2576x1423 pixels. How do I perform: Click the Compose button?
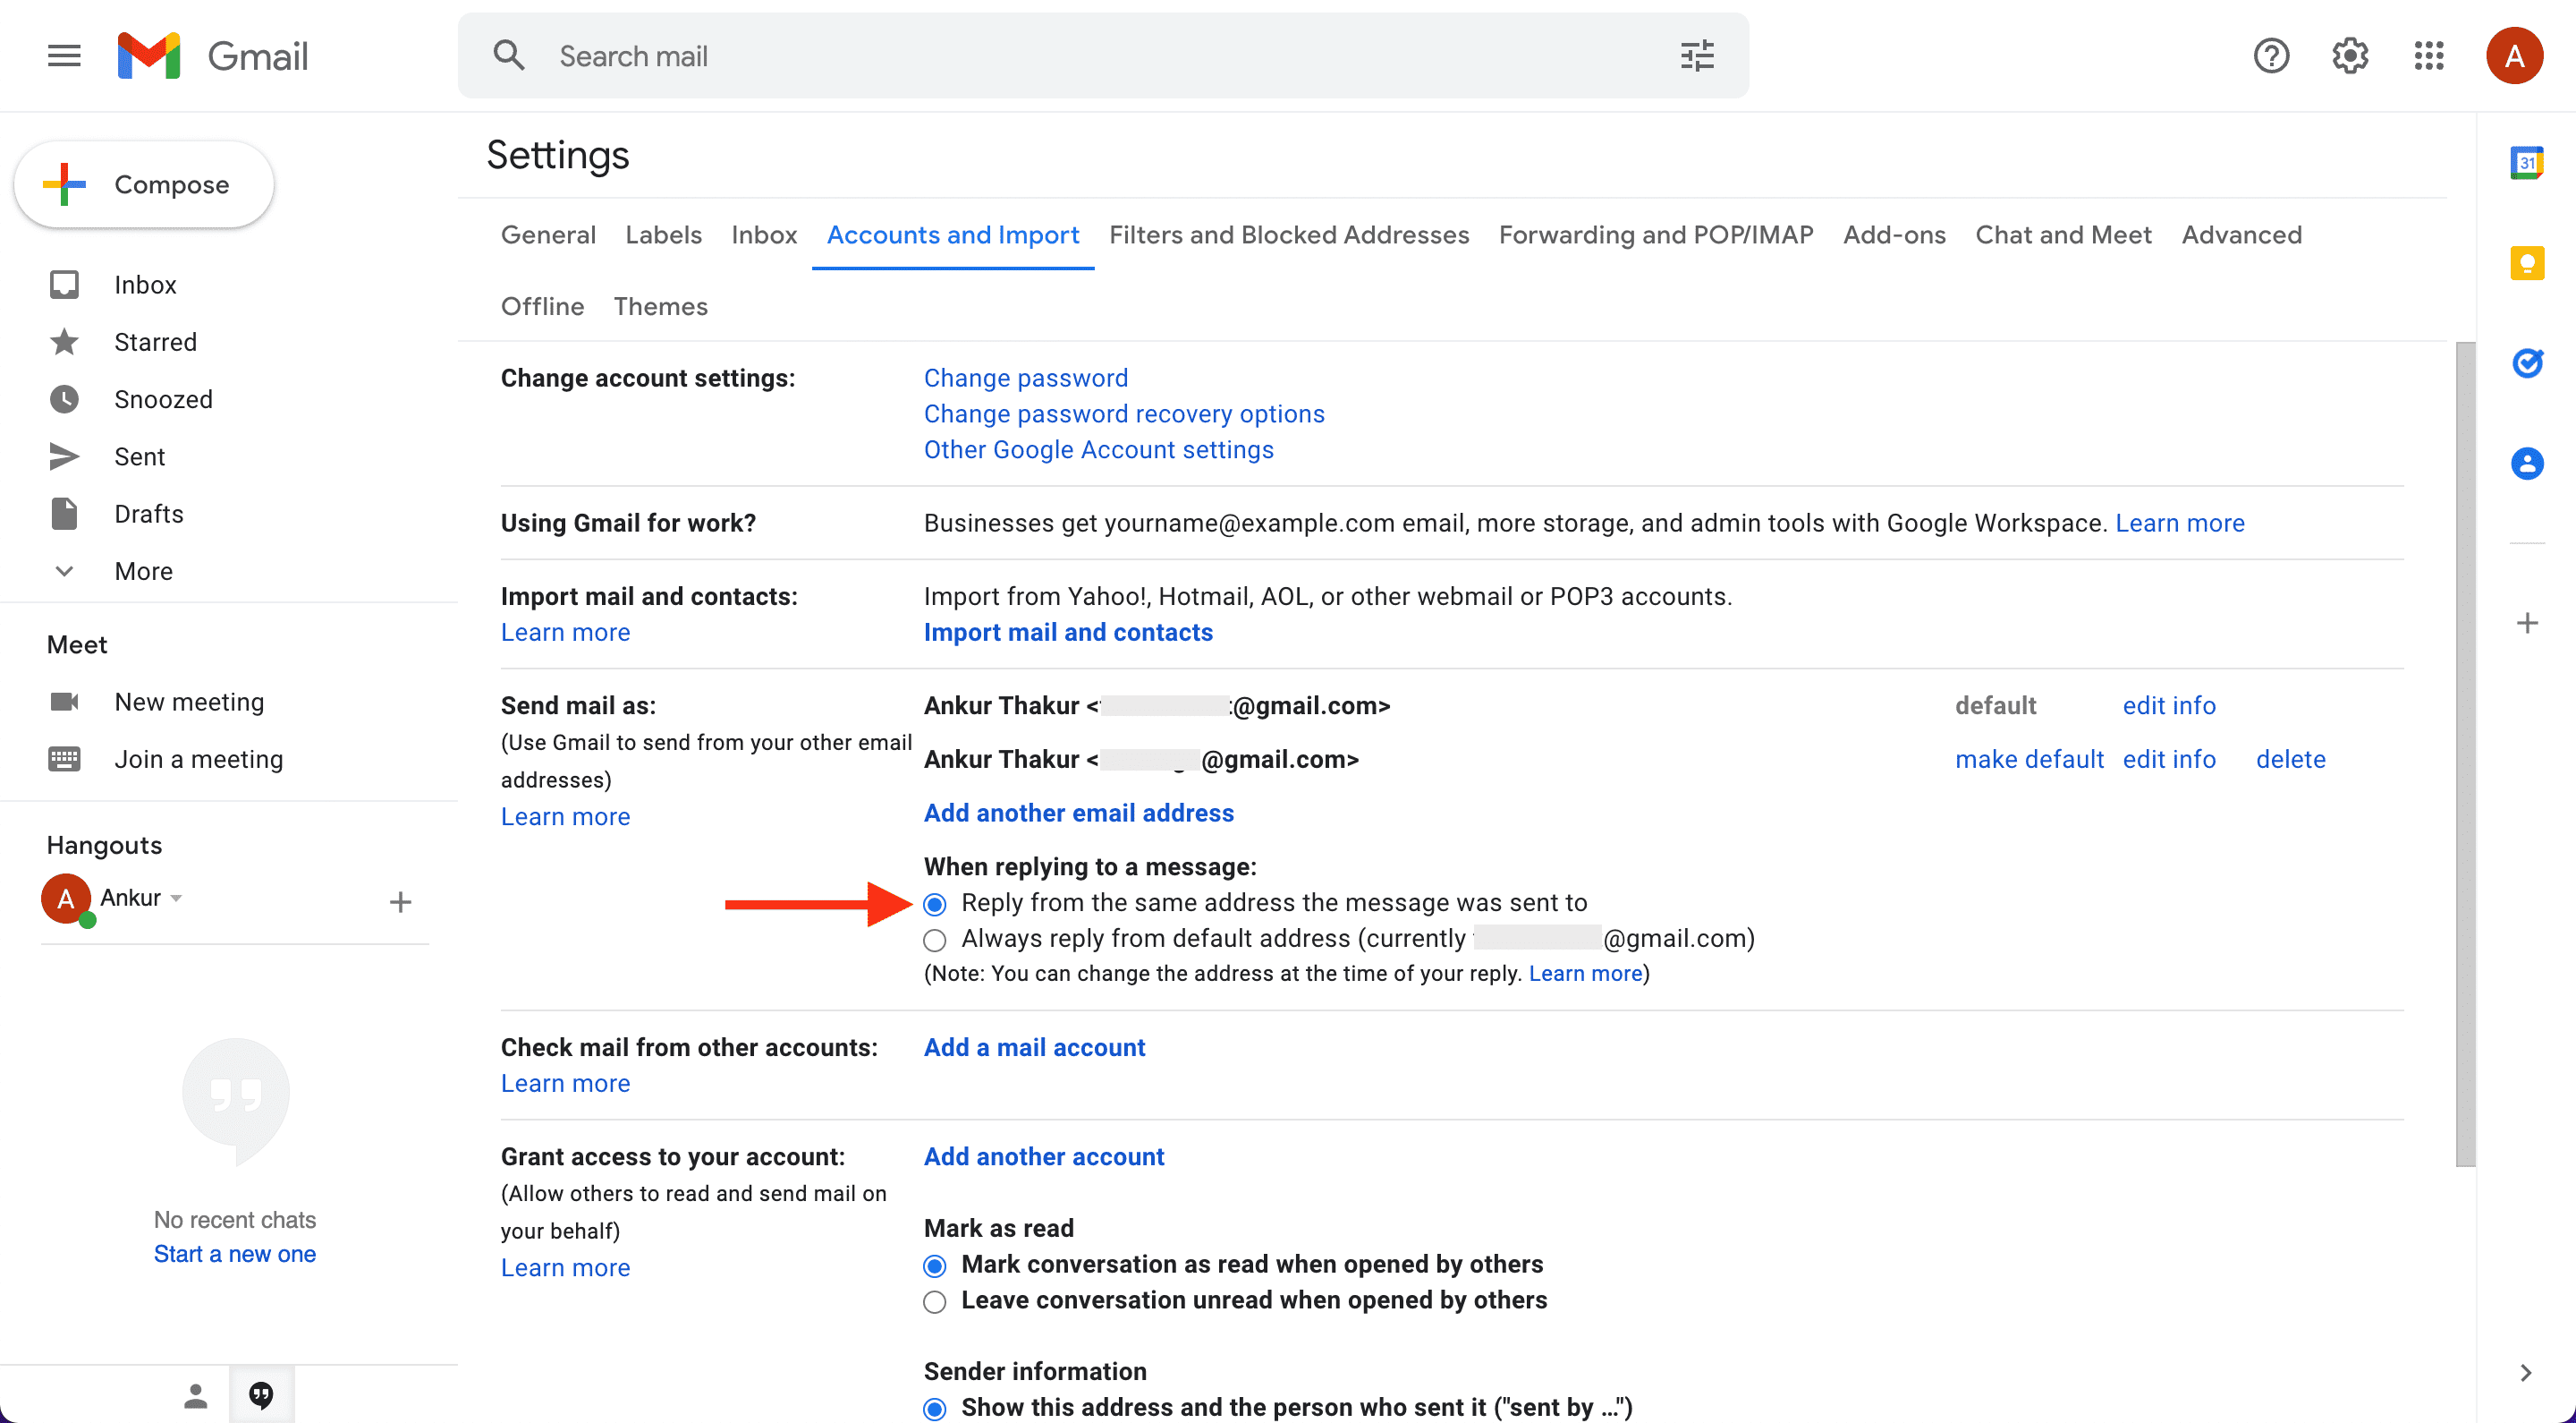click(x=144, y=185)
